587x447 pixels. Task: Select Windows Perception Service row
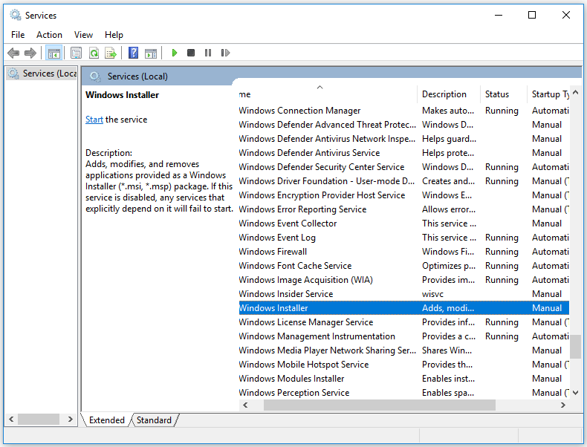404,393
